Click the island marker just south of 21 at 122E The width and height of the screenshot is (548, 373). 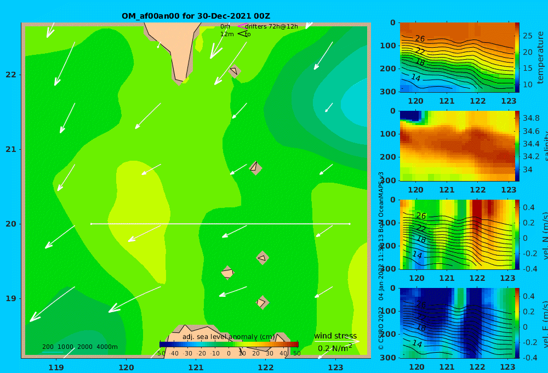[x=255, y=168]
